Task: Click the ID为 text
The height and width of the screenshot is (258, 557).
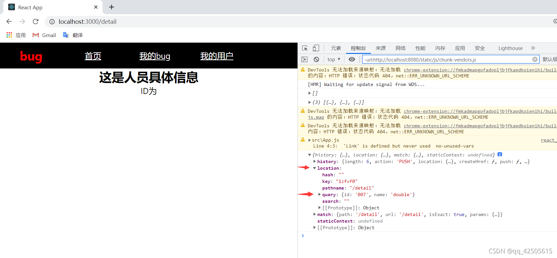Action: [149, 91]
